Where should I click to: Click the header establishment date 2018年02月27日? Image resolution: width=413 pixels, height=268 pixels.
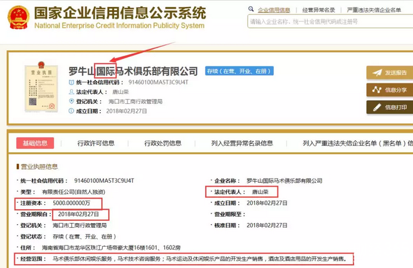(x=127, y=111)
